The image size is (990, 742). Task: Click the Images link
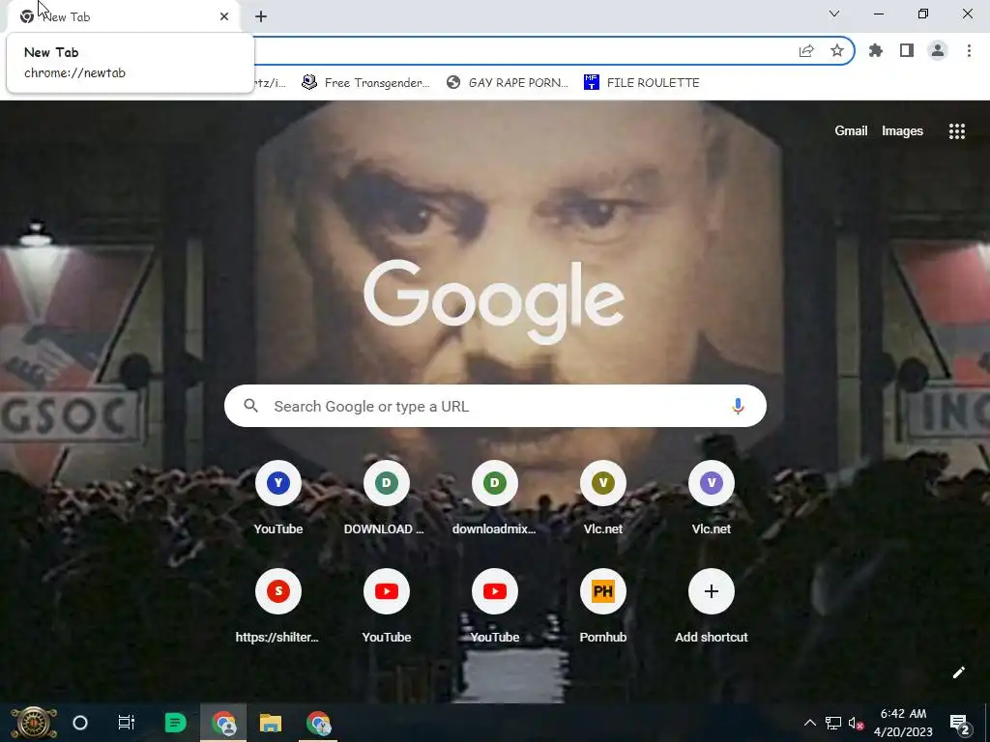pos(902,130)
